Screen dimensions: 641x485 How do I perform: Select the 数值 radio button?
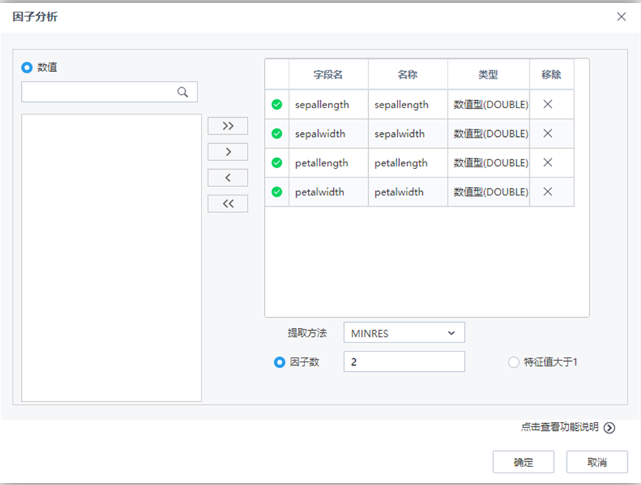tap(26, 67)
